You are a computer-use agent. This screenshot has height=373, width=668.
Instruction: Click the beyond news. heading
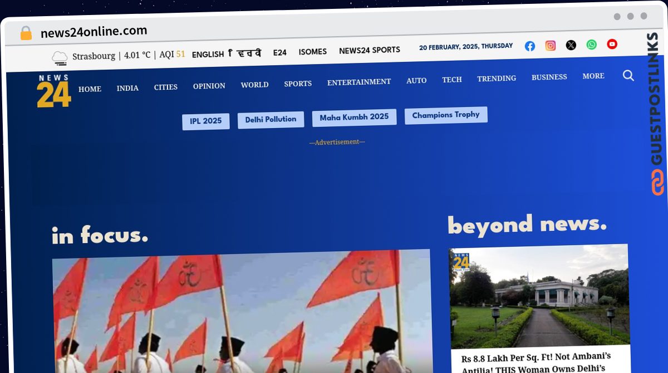(527, 224)
